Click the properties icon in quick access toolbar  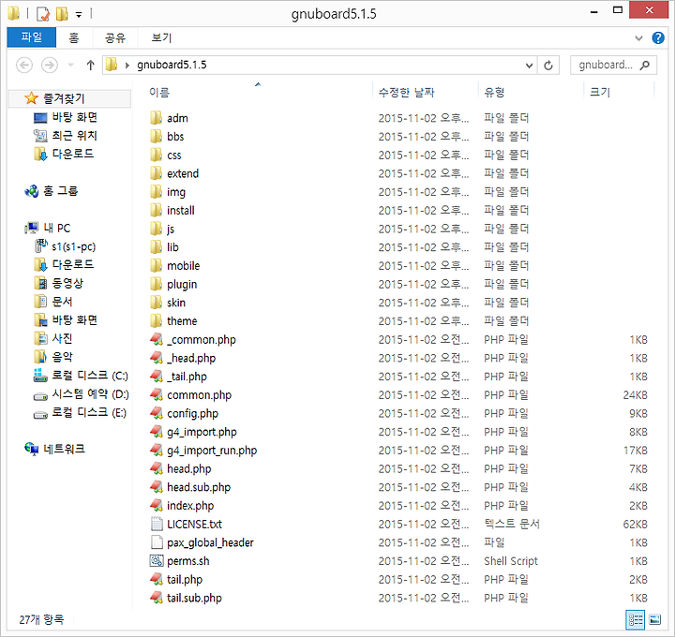point(42,14)
